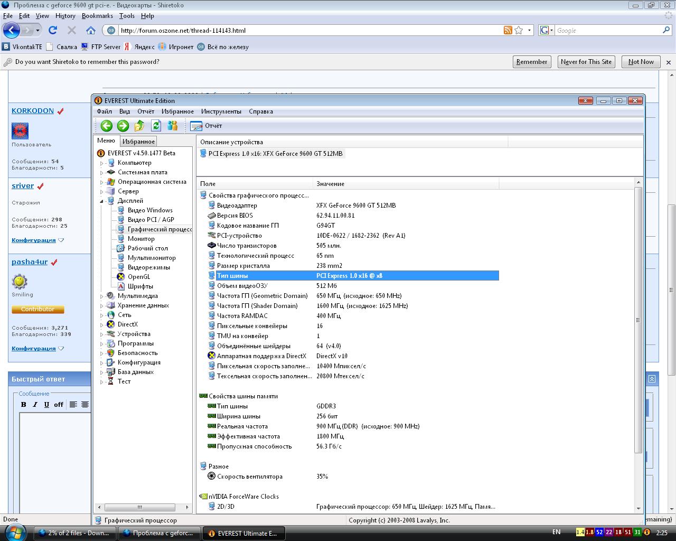
Task: Toggle Italic formatting in quick reply editor
Action: [35, 405]
